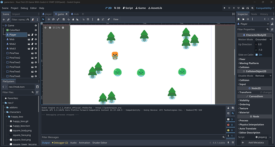
Task: Open the Motion Mode Grounded dropdown
Action: (x=263, y=40)
